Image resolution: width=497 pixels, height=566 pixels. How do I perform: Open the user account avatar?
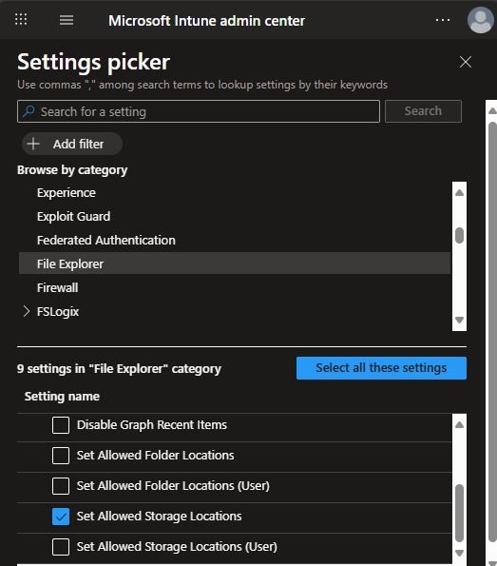(x=481, y=20)
